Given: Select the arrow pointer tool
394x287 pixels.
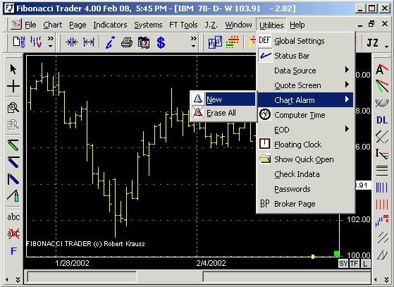Looking at the screenshot, I should (13, 69).
